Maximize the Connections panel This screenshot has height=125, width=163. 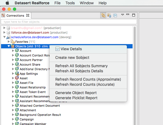click(x=134, y=15)
